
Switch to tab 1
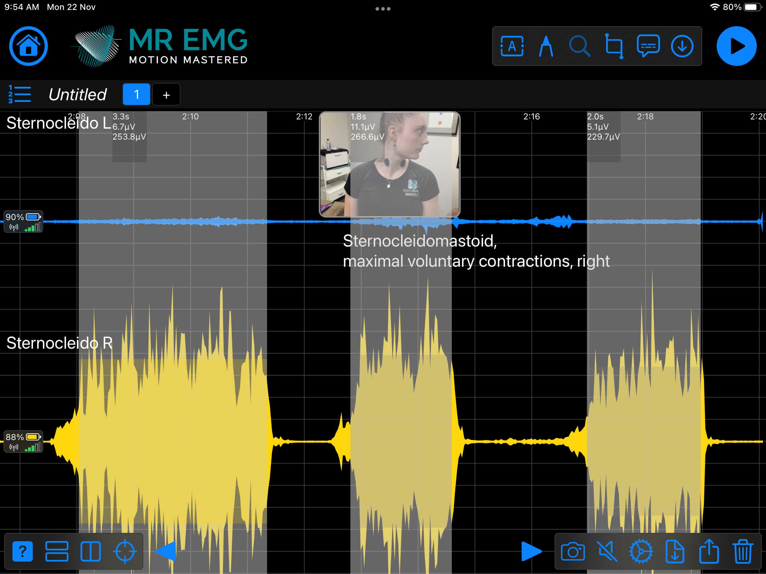137,94
